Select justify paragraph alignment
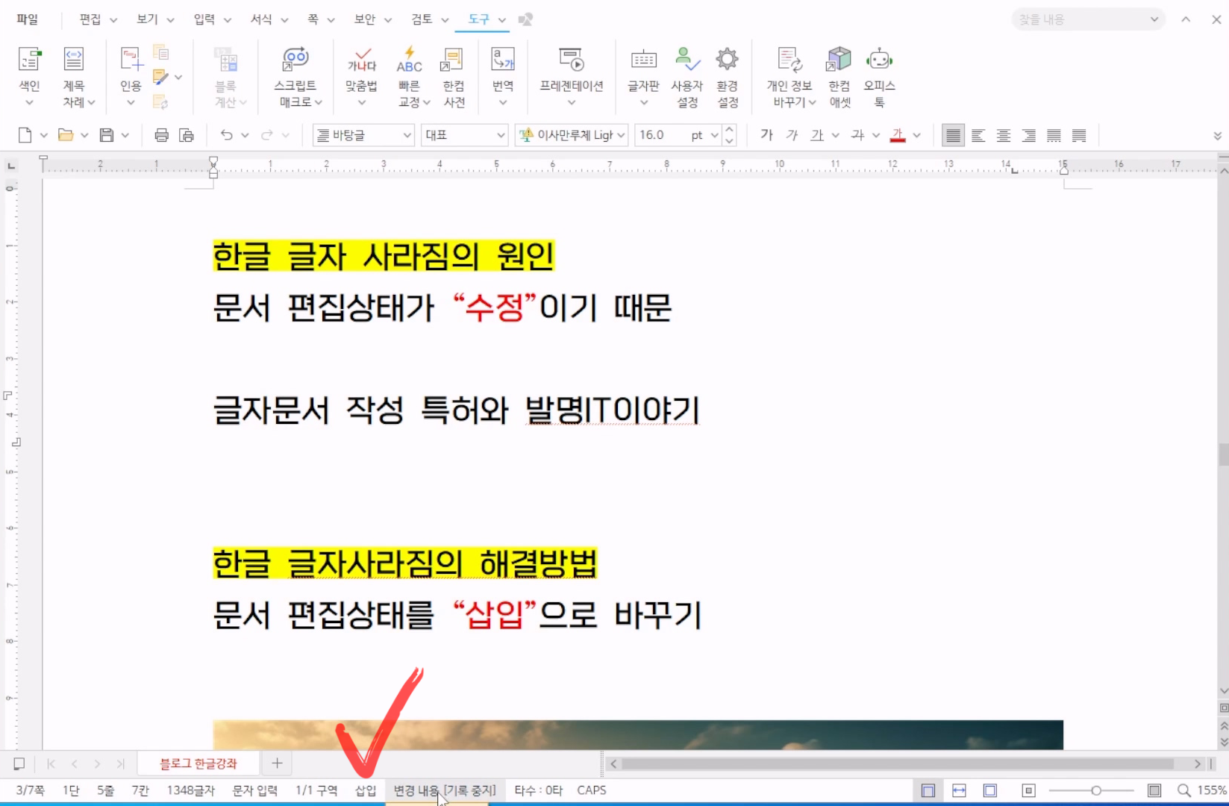1229x806 pixels. point(953,135)
